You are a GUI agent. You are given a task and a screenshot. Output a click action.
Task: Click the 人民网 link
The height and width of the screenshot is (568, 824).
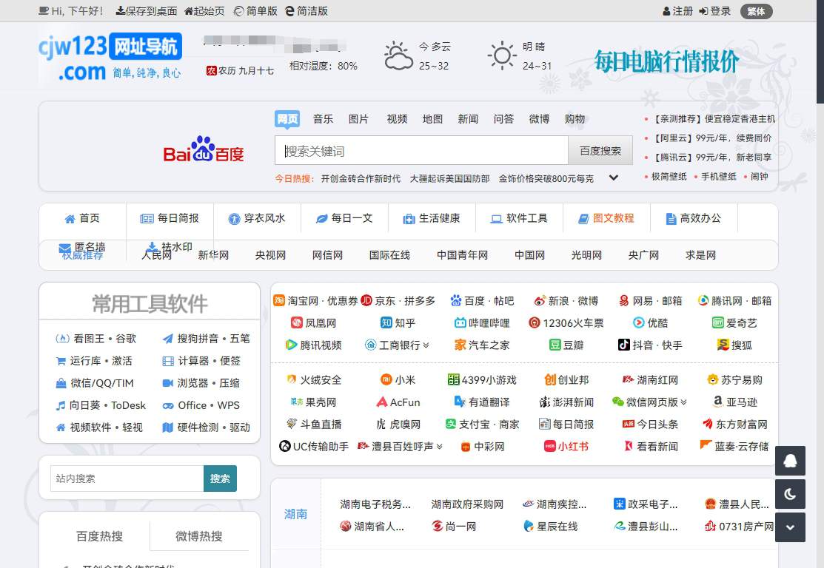pos(156,255)
